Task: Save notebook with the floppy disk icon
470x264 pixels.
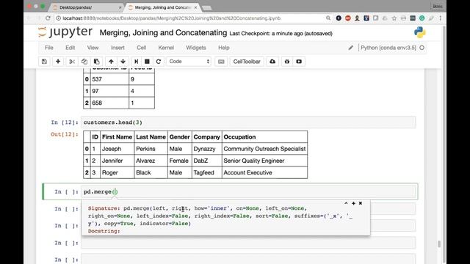Action: point(44,62)
